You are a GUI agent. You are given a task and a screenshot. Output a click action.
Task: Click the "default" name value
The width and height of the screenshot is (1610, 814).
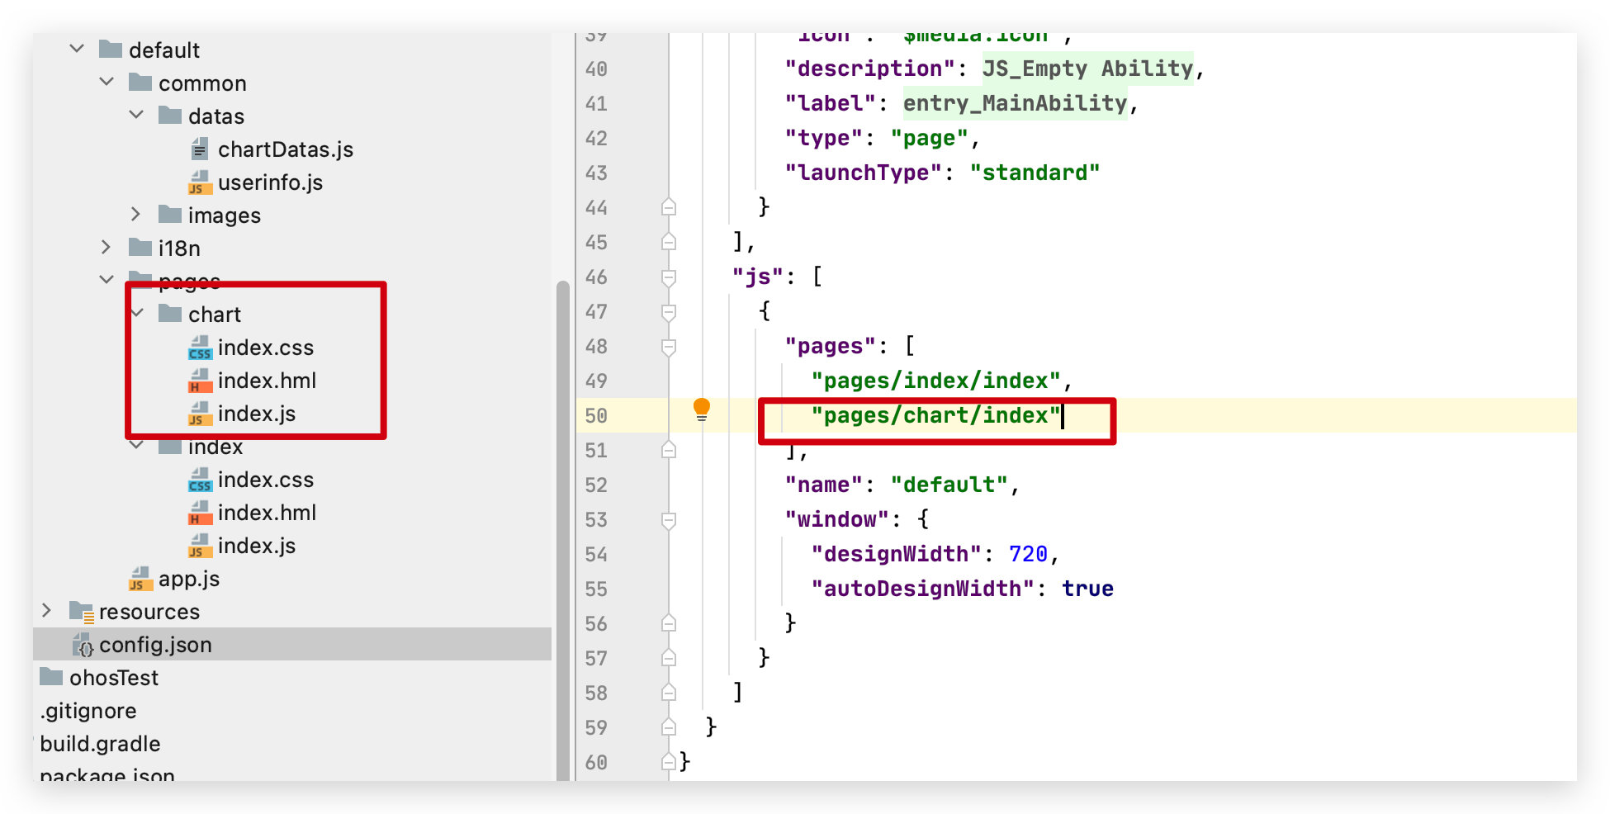949,484
